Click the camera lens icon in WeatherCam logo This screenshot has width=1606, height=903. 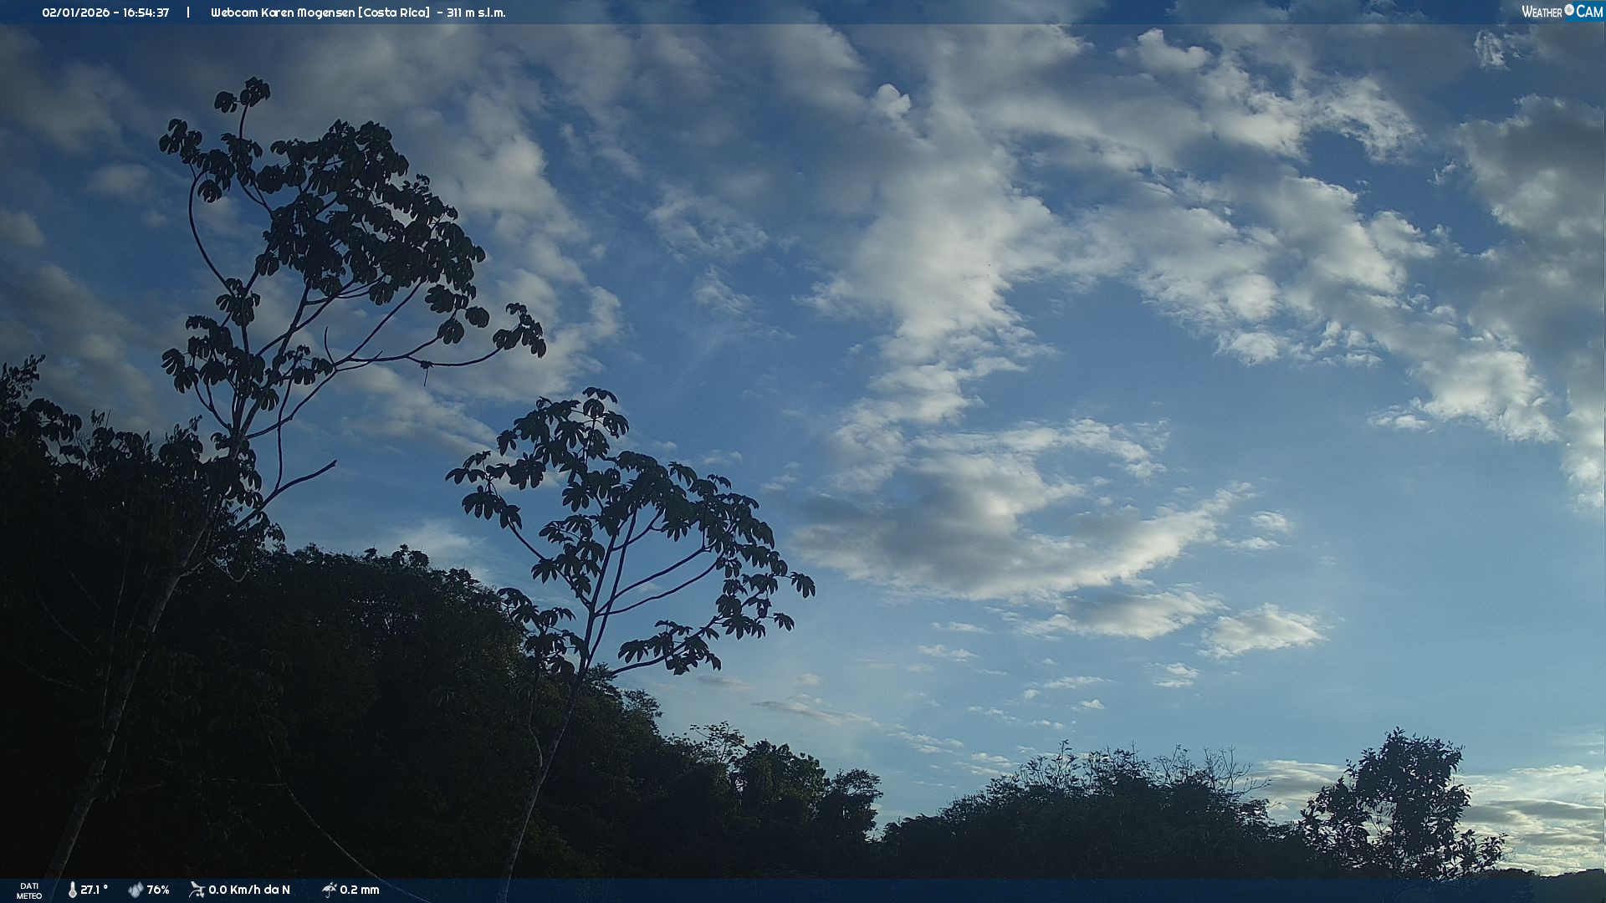(x=1569, y=10)
